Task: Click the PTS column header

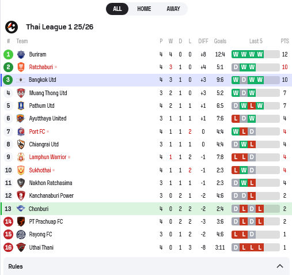Action: [x=285, y=41]
